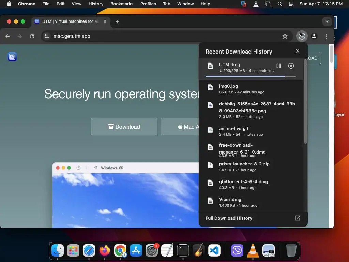Open the Apple menu

pos(9,4)
